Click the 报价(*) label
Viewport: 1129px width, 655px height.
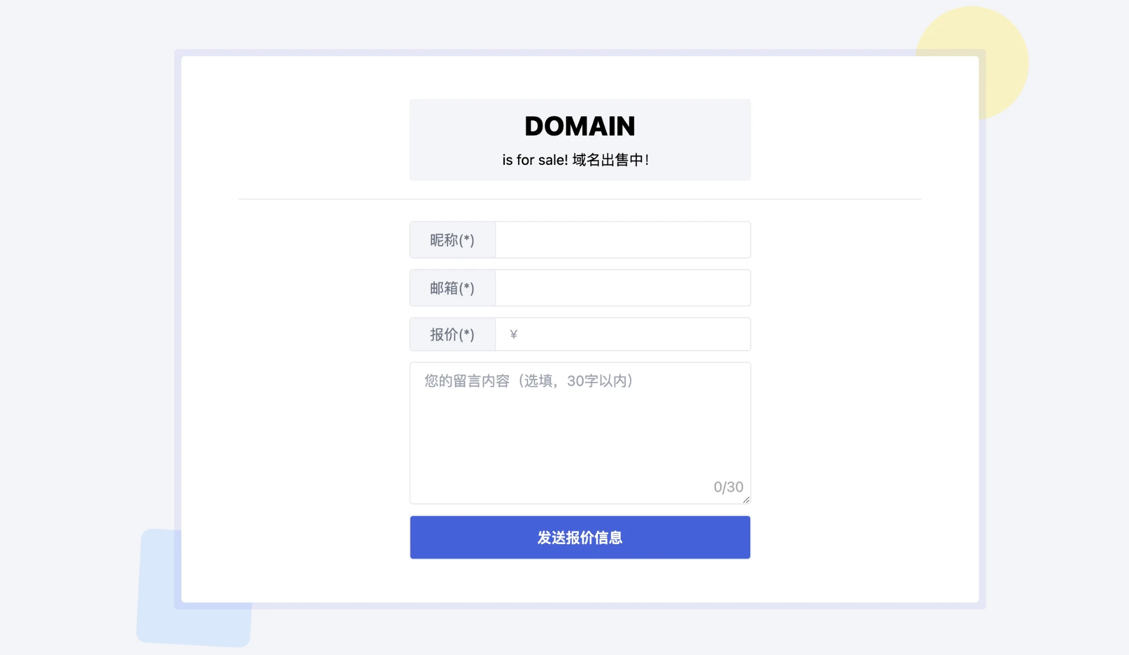tap(452, 334)
